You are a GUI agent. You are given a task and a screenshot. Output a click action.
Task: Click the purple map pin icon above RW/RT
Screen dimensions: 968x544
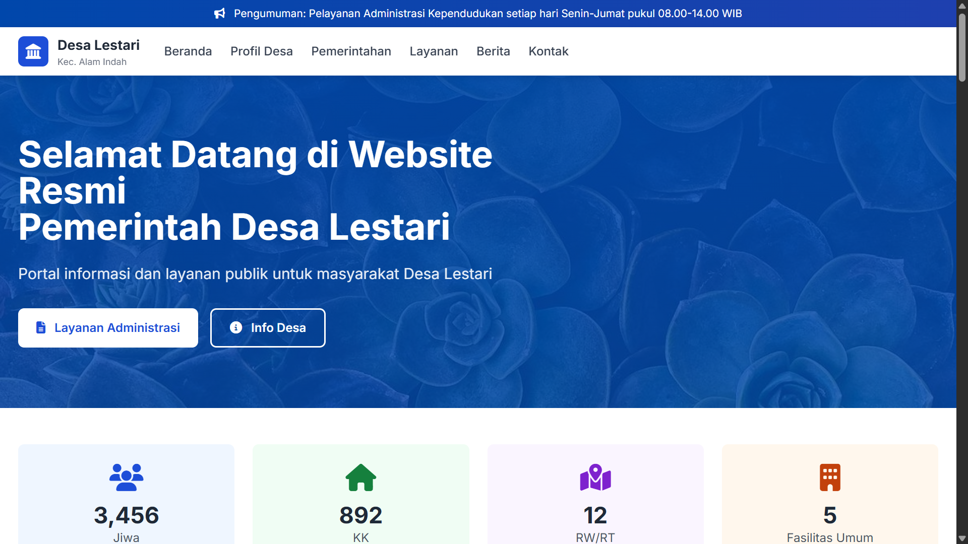pos(595,477)
